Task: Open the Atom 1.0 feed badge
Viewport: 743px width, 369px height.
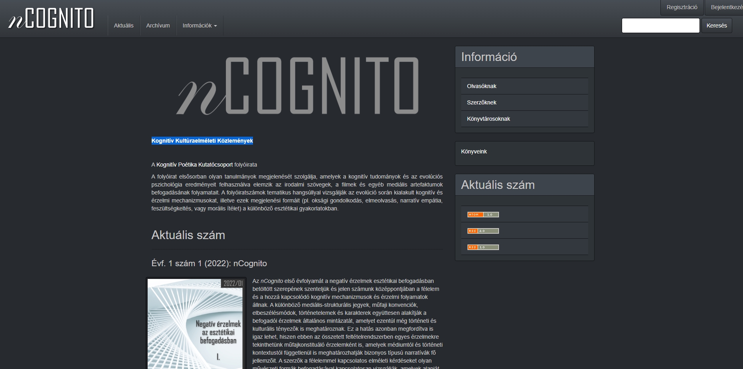Action: [483, 214]
